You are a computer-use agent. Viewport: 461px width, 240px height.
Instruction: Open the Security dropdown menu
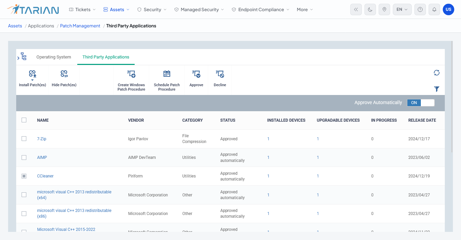(x=152, y=9)
